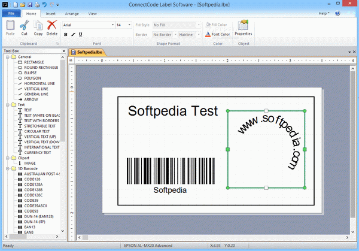Click the document tab list arrow
This screenshot has height=251, width=359.
point(349,52)
